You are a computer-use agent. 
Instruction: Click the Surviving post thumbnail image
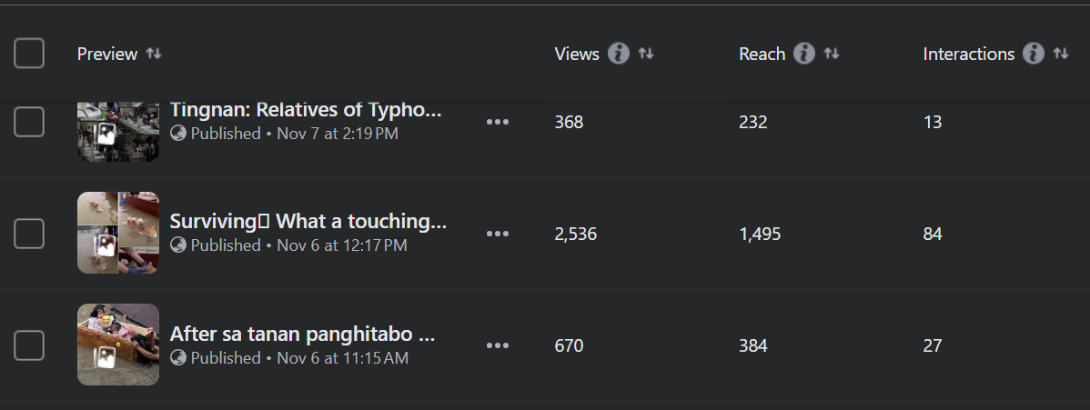pyautogui.click(x=118, y=233)
